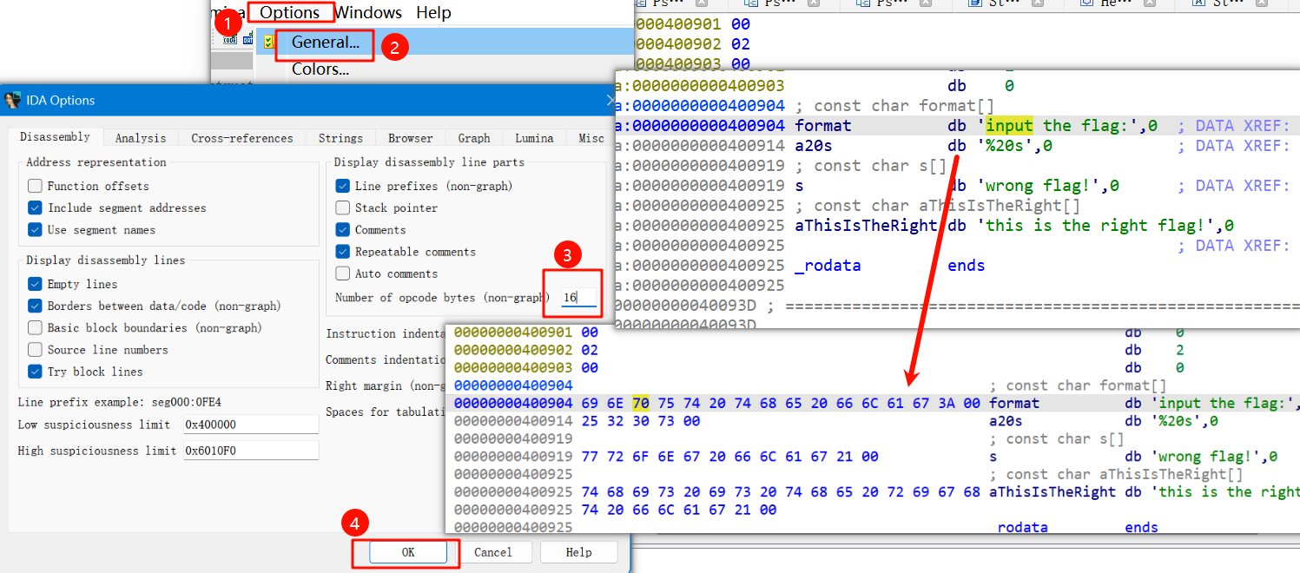Click the IDA Options title bar icon
The image size is (1300, 573).
13,100
